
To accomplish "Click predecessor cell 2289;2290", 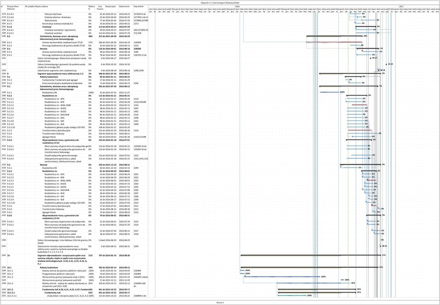I will pos(138,71).
